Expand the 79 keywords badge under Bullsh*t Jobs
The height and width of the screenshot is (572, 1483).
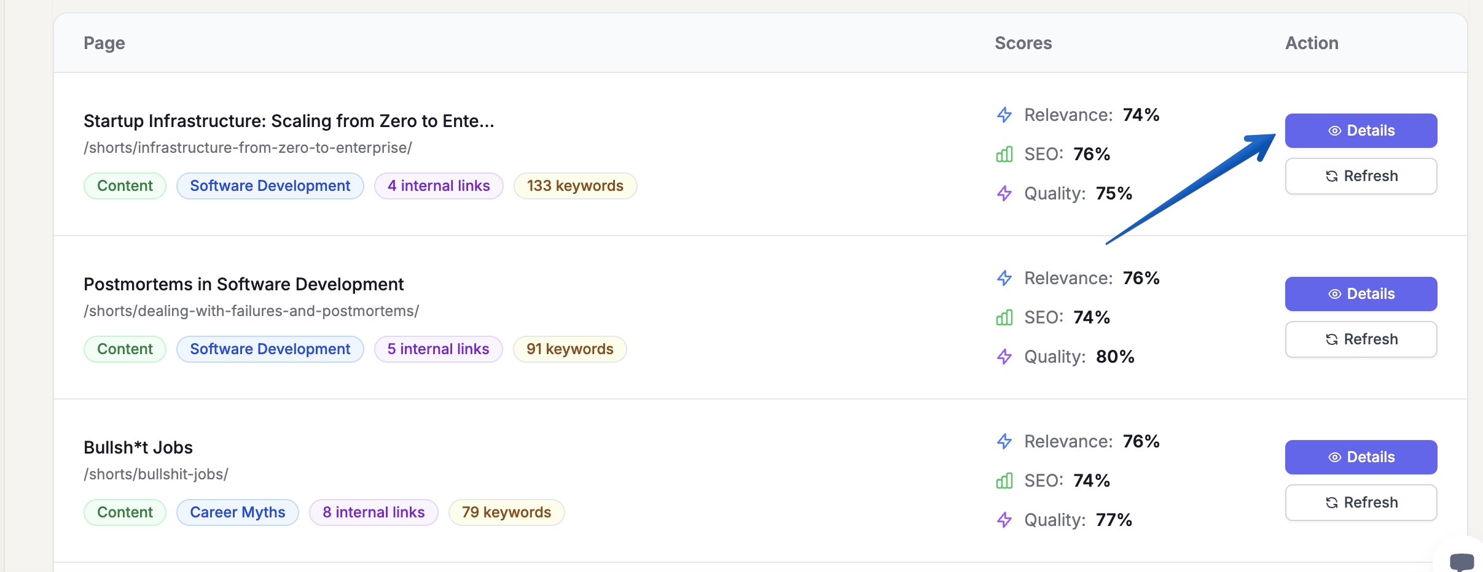[x=506, y=512]
